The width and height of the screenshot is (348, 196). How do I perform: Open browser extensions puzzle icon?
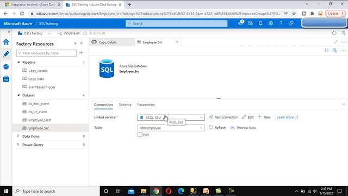pos(312,14)
